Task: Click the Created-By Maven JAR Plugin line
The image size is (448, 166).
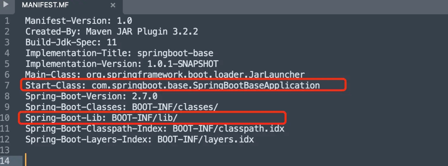Action: [111, 31]
